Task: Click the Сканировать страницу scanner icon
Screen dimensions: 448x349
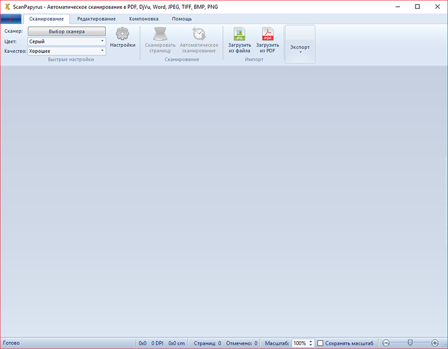Action: click(160, 34)
